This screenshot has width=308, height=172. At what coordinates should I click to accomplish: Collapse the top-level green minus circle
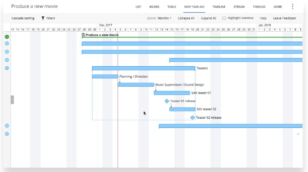[7, 37]
